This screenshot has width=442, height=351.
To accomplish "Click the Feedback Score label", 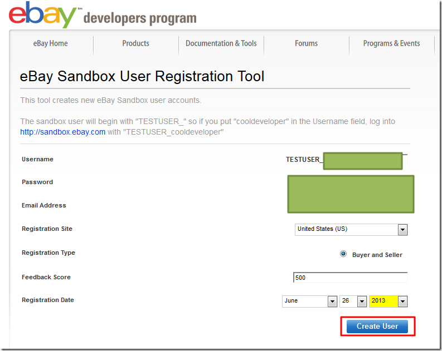I will coord(46,277).
